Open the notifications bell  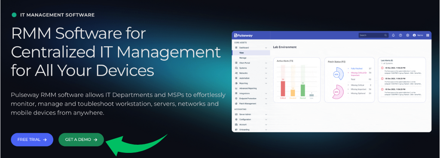click(x=394, y=36)
